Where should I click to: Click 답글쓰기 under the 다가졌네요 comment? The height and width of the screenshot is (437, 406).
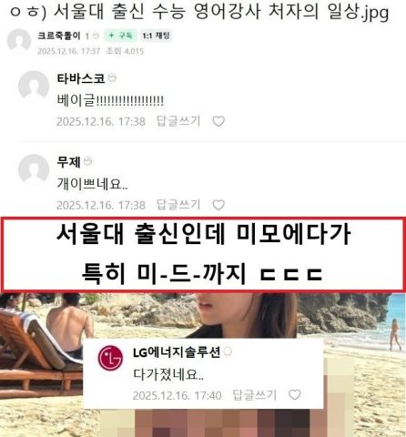(255, 395)
